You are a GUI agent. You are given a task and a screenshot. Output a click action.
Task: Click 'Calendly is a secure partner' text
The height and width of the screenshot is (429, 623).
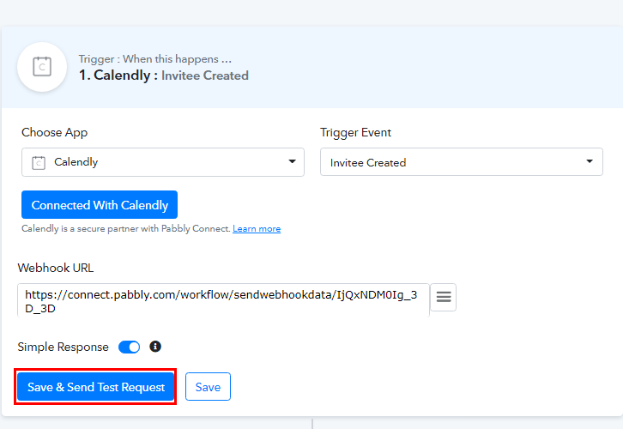click(x=126, y=229)
